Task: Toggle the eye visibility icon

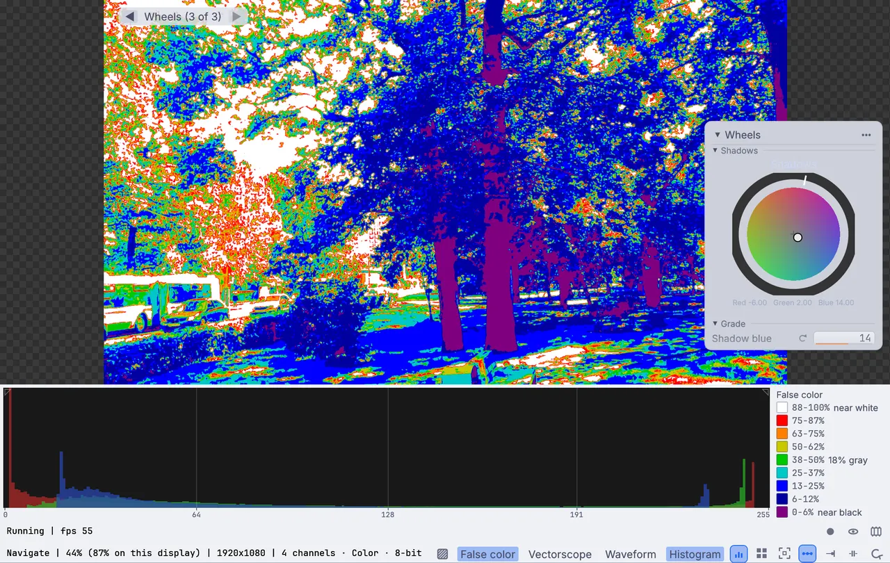Action: pos(853,532)
